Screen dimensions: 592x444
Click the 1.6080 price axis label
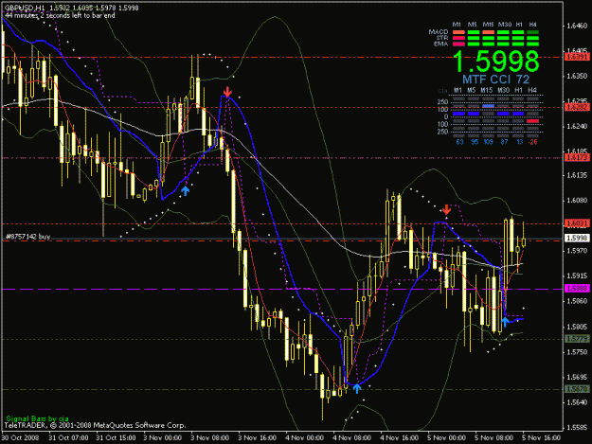click(577, 201)
